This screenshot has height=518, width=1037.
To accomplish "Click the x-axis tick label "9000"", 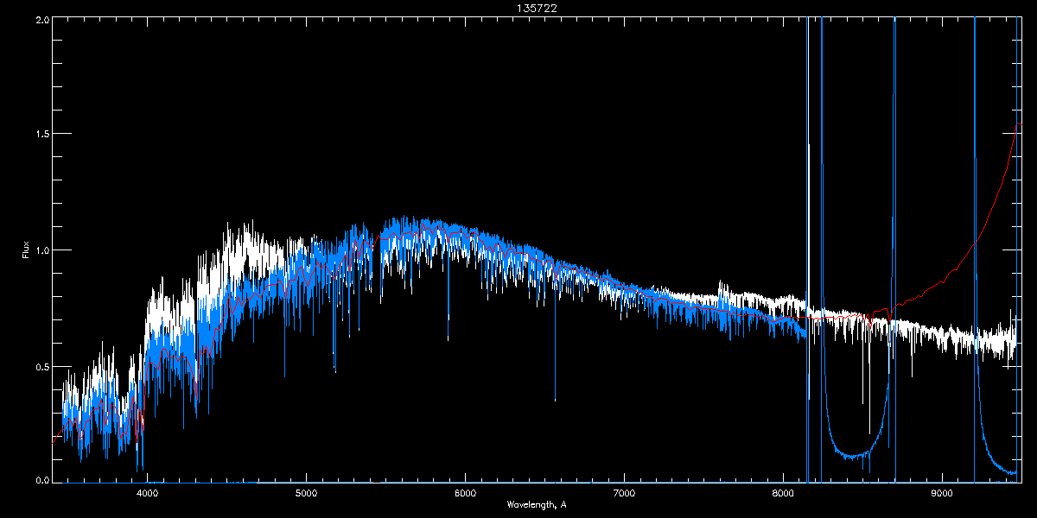I will (942, 494).
